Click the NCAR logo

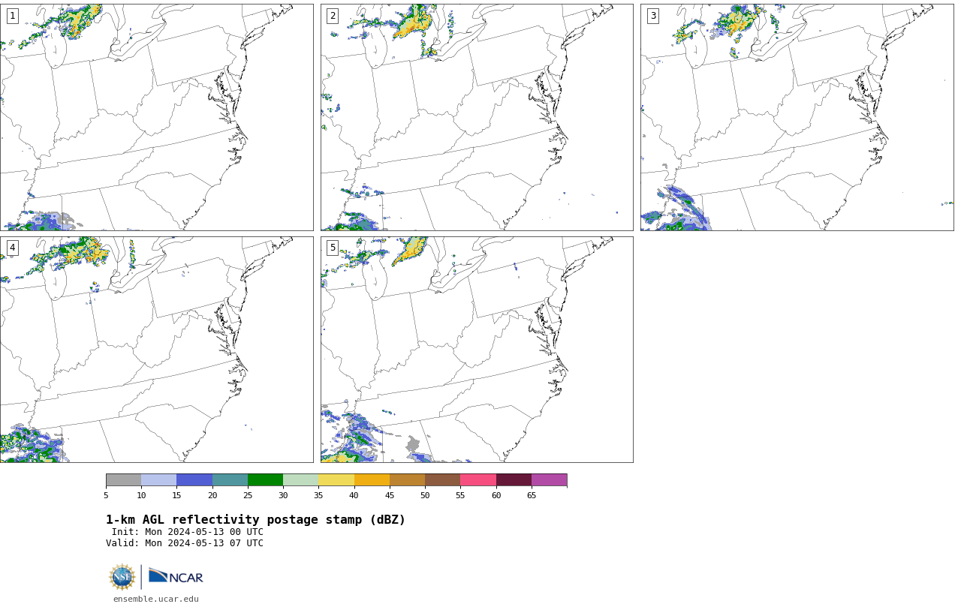176,576
